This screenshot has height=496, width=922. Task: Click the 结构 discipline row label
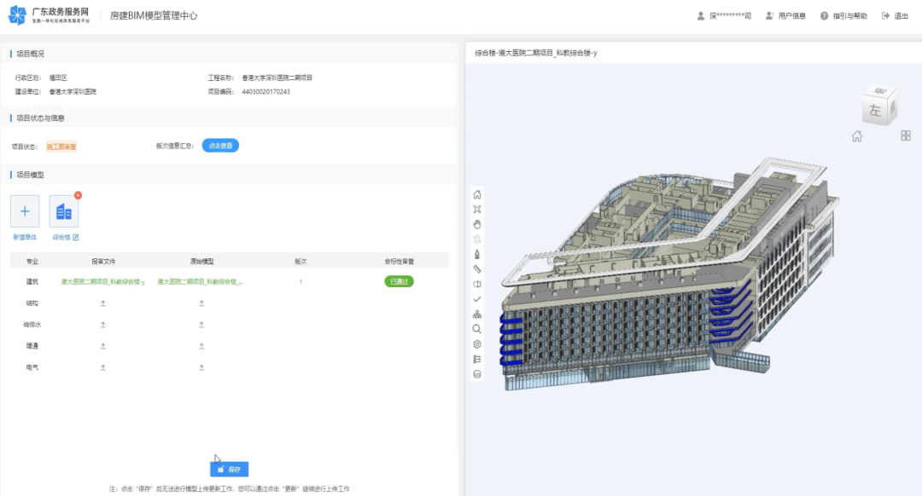(32, 303)
